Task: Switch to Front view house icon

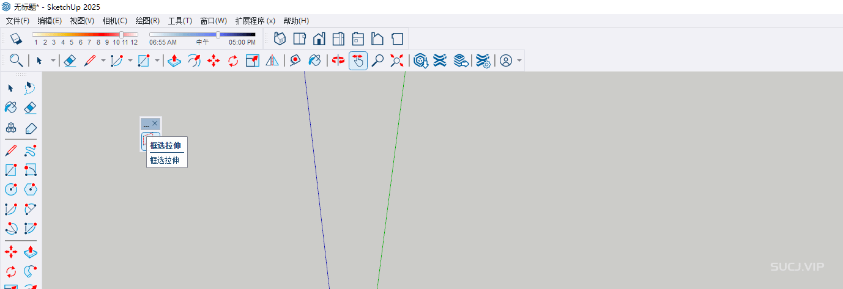Action: click(319, 38)
